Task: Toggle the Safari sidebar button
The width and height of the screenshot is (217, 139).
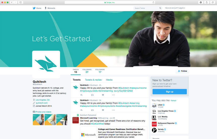Action: [x=21, y=2]
